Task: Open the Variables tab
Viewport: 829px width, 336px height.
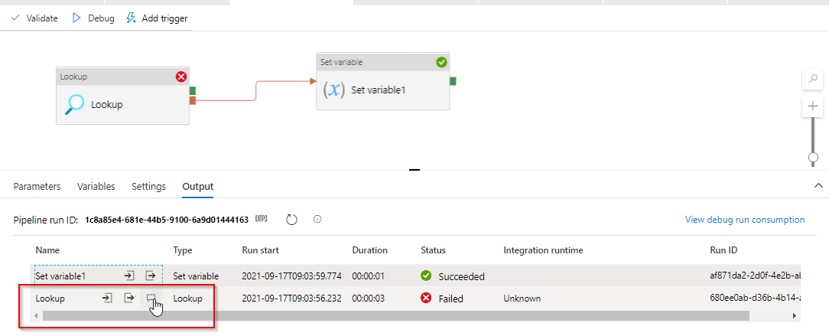Action: click(x=96, y=187)
